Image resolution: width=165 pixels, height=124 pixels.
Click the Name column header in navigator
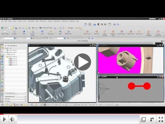coord(7,48)
